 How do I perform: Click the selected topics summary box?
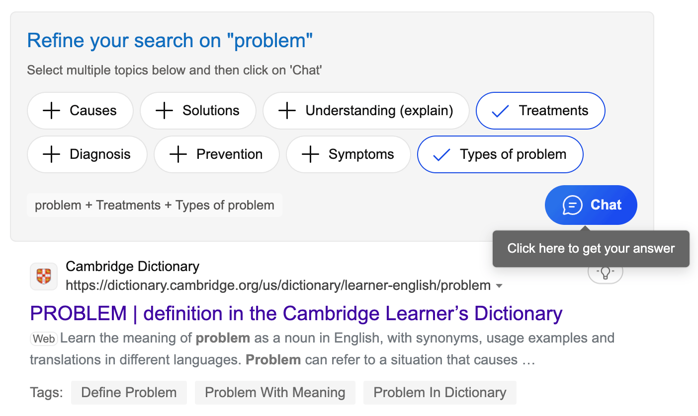point(154,205)
